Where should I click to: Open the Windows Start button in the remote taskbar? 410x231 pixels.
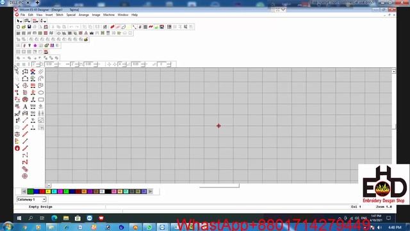pyautogui.click(x=19, y=218)
